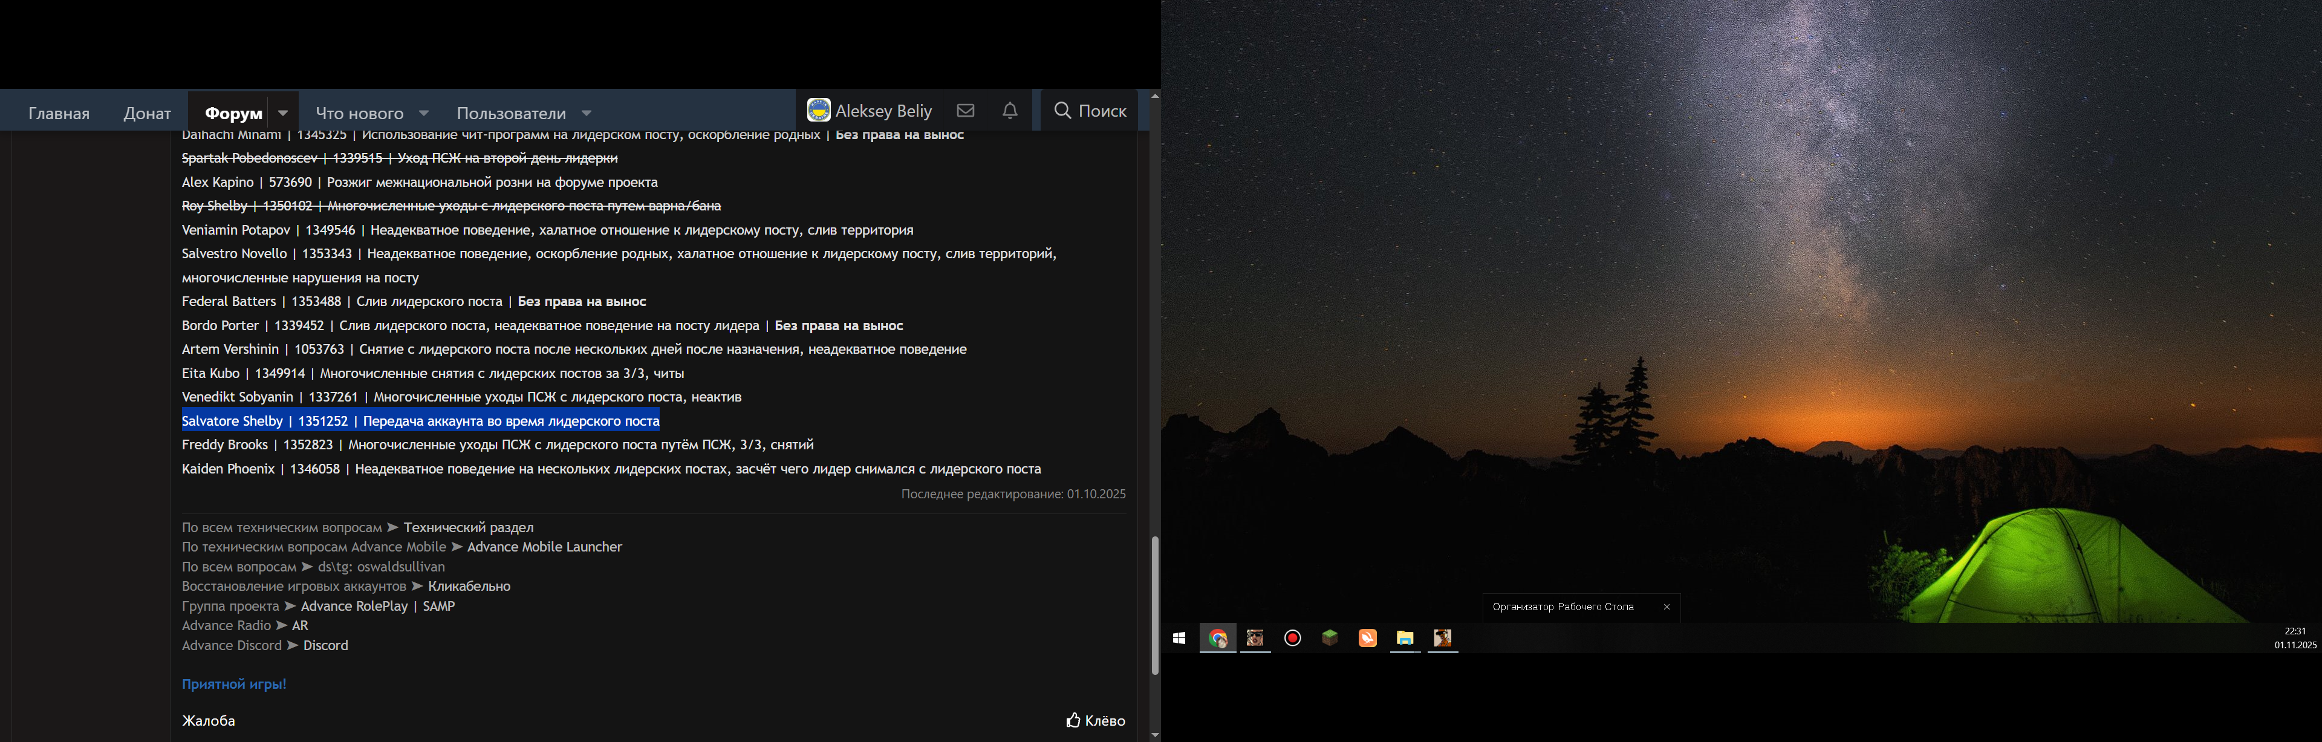Click the red record taskbar icon
Screen dimensions: 2322x742
[x=1293, y=639]
